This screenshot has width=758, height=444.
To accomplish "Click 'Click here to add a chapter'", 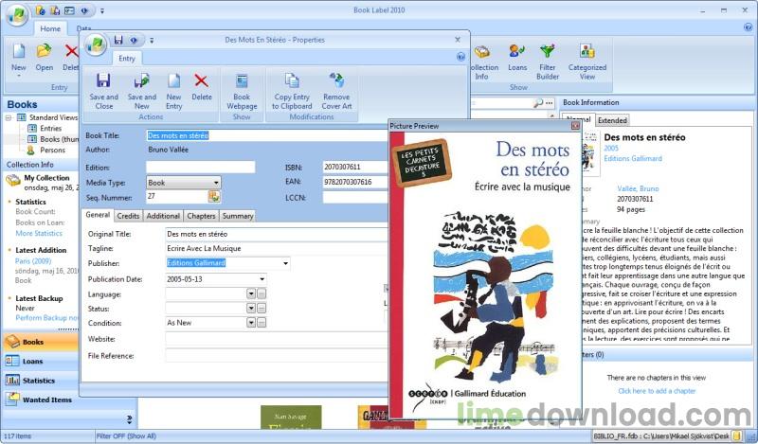I will 657,391.
